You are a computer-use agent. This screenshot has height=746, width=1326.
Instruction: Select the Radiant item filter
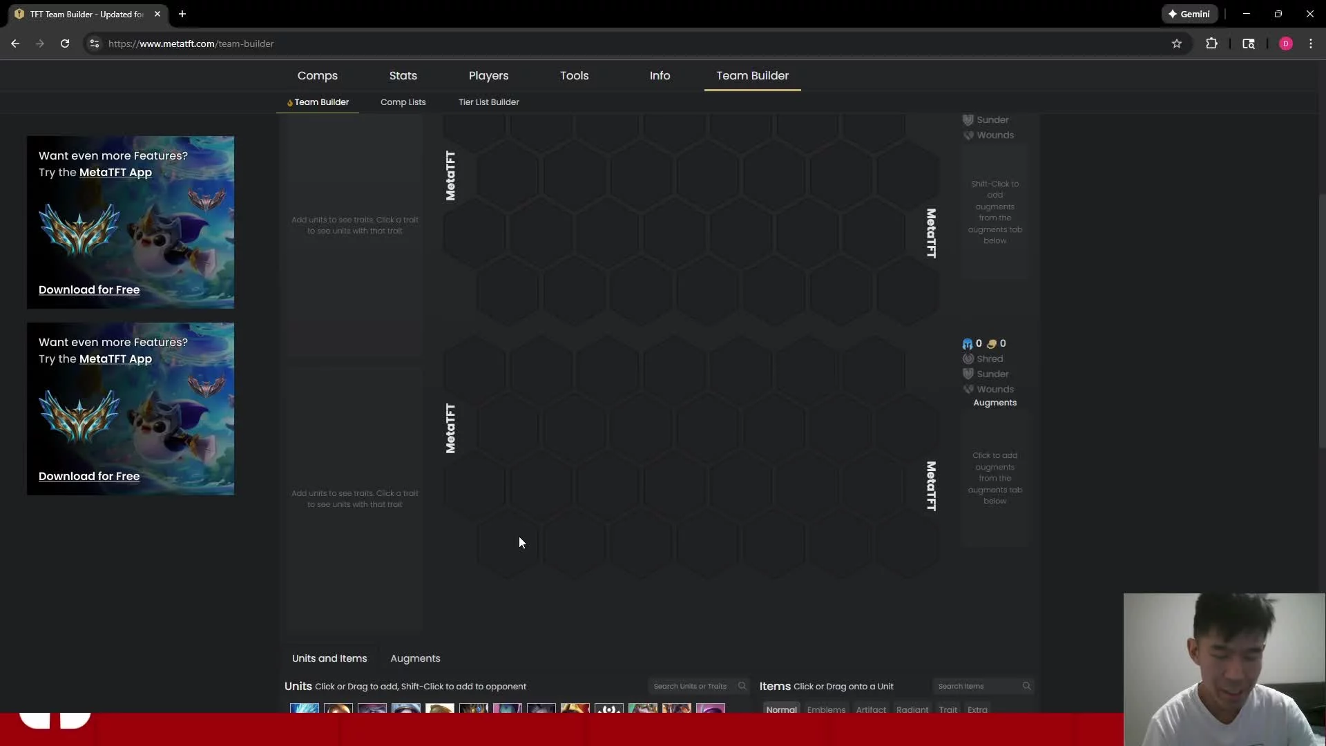pyautogui.click(x=912, y=709)
